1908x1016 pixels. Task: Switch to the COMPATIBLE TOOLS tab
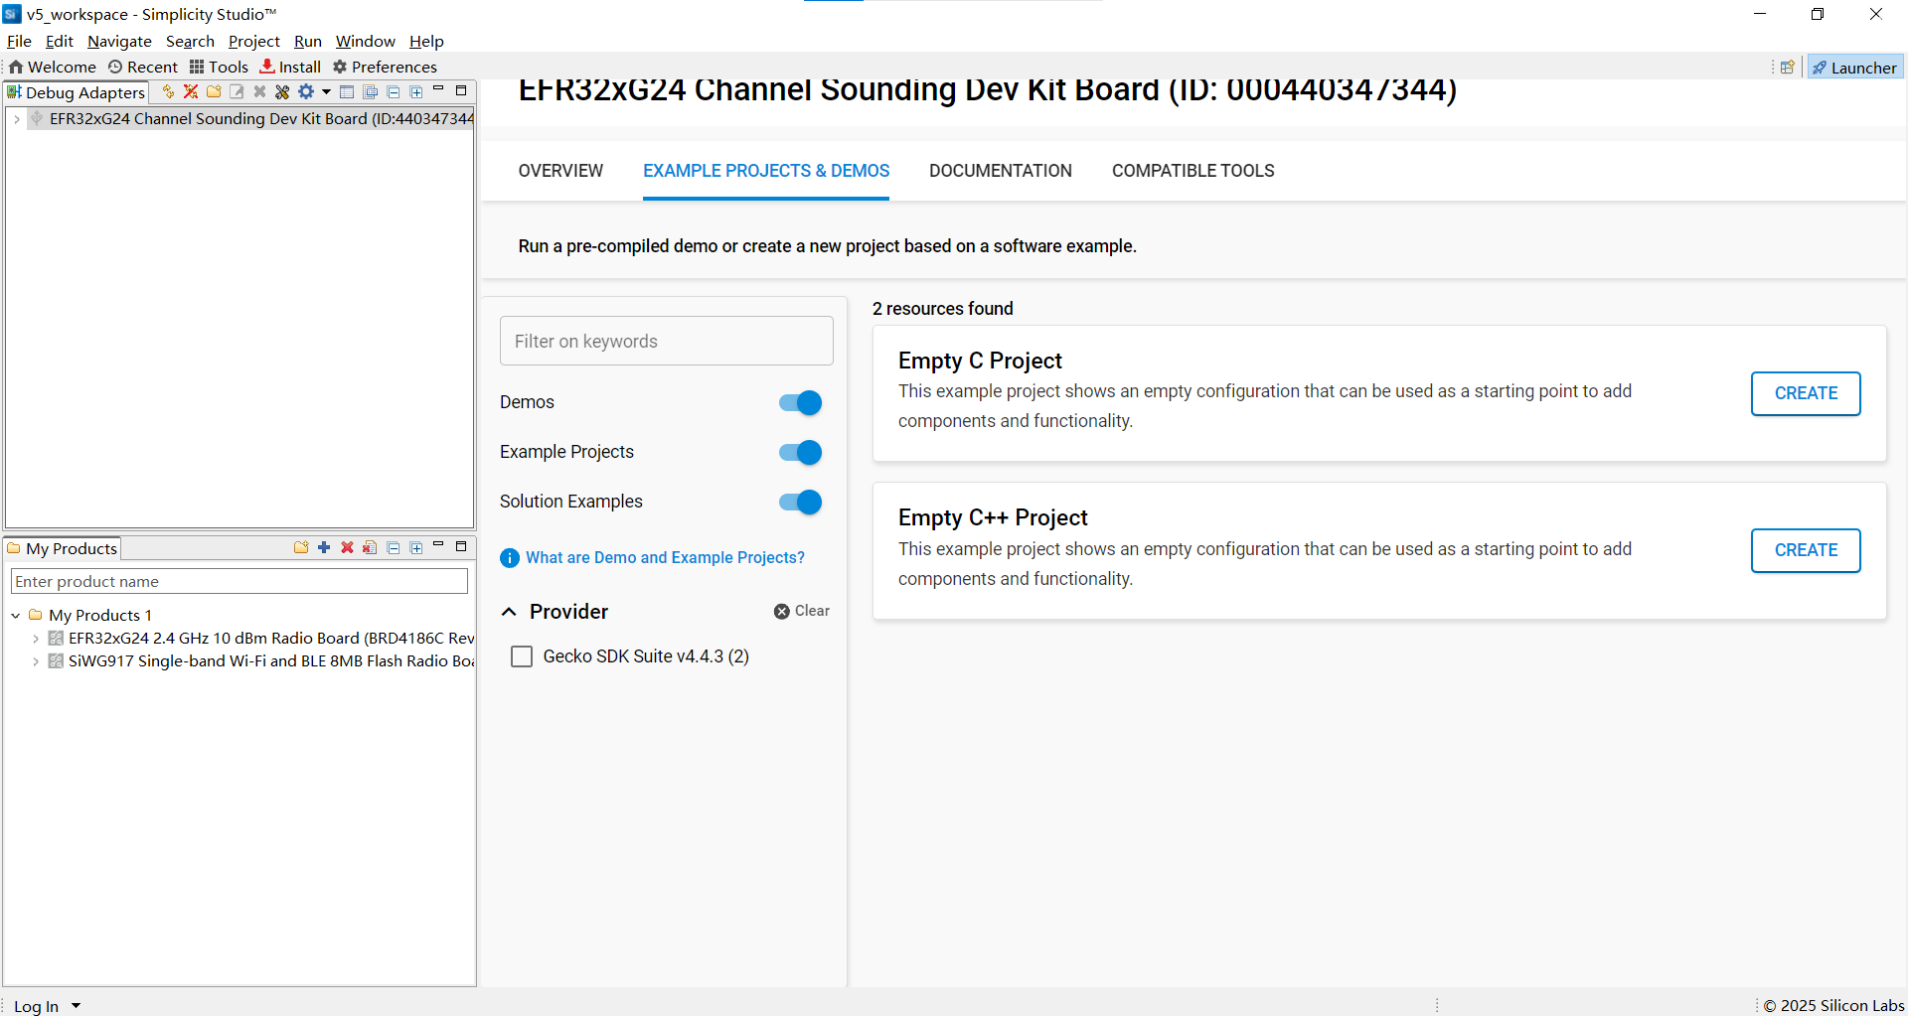click(x=1192, y=171)
